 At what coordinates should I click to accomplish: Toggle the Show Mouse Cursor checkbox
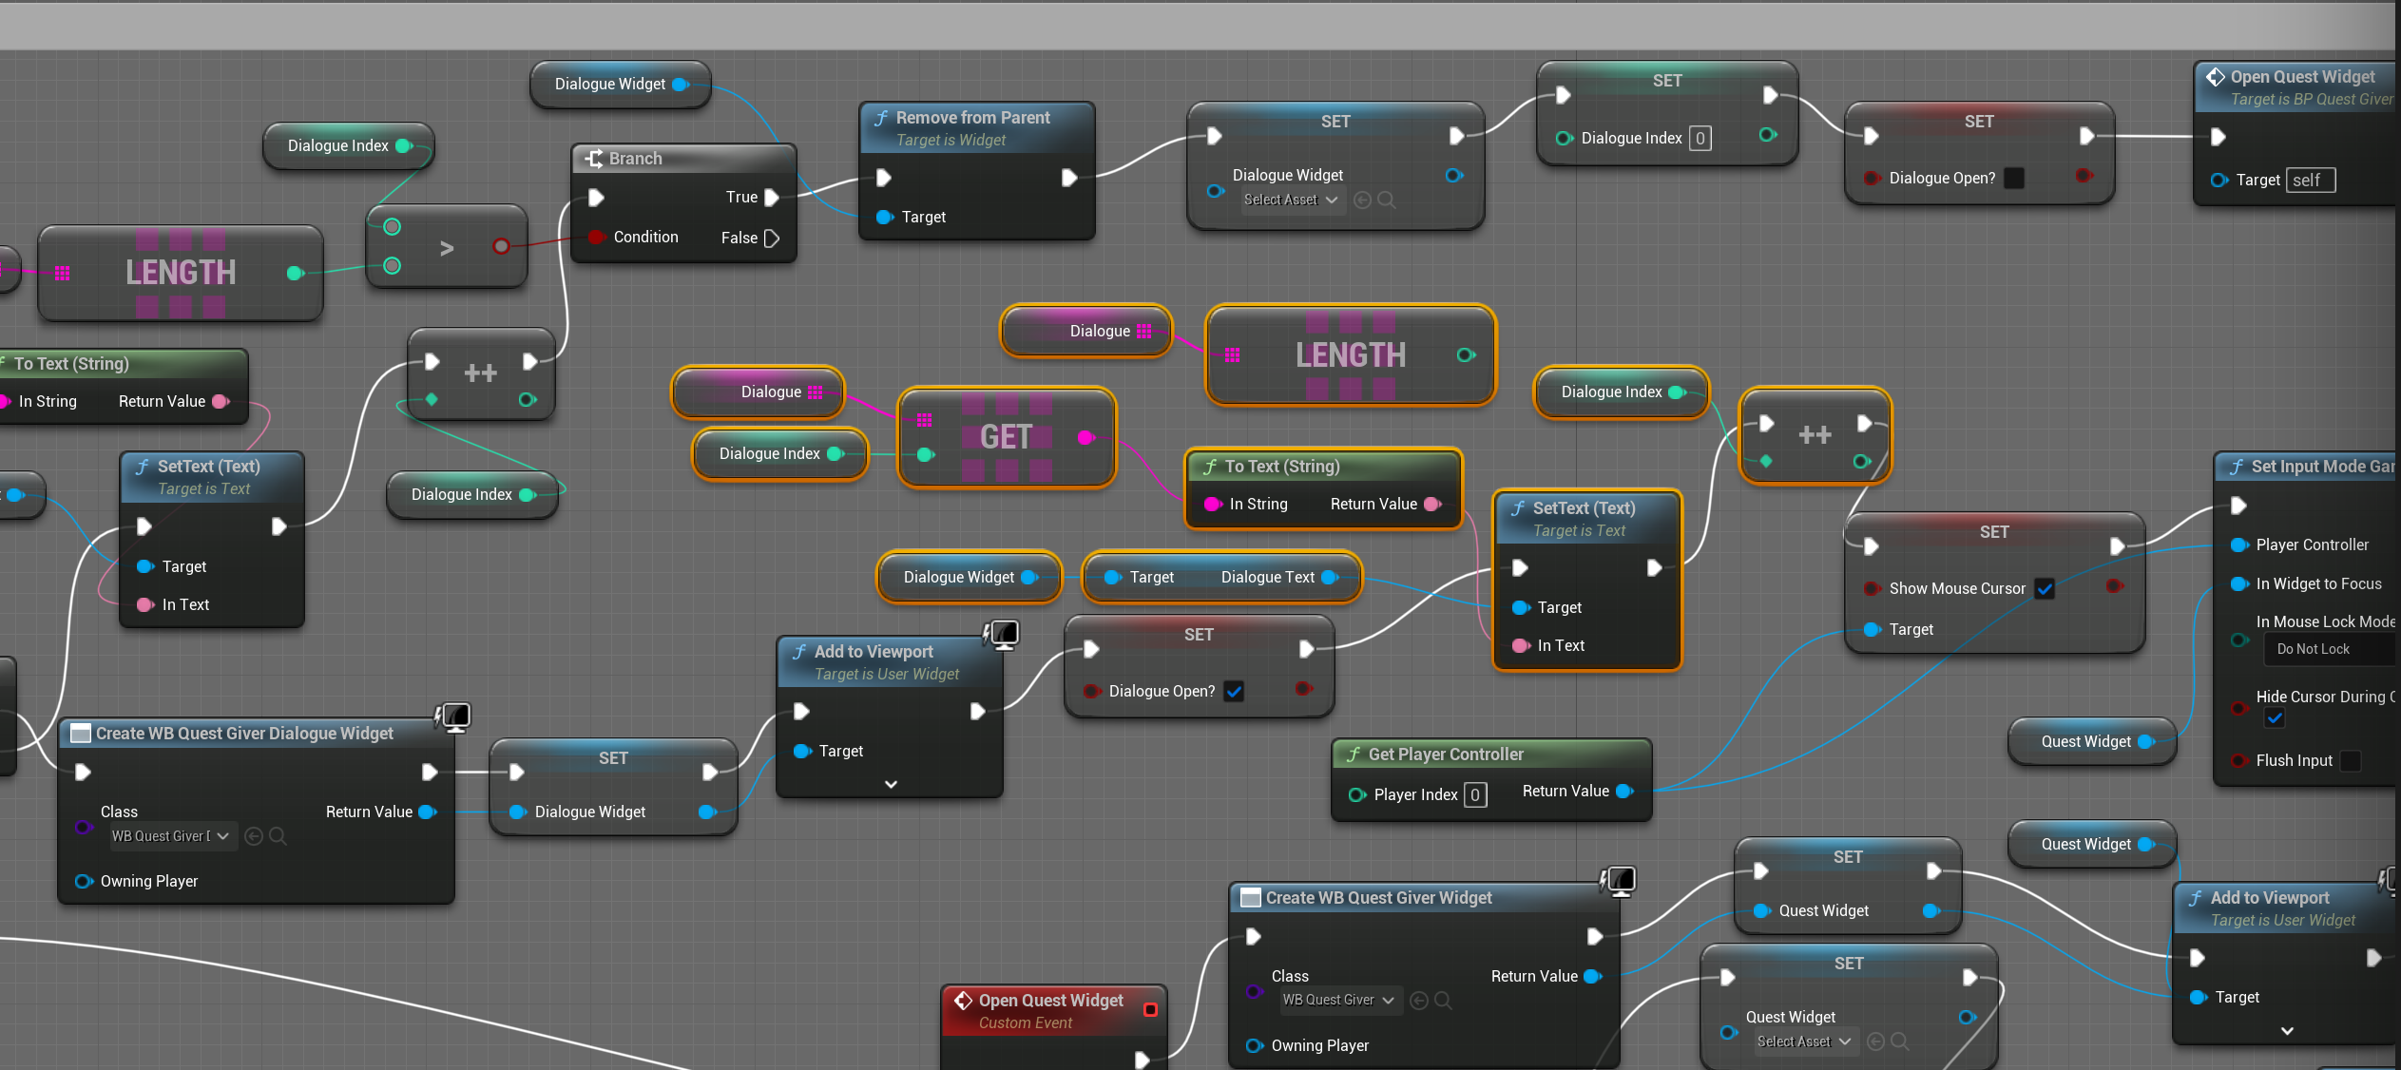pyautogui.click(x=2045, y=588)
